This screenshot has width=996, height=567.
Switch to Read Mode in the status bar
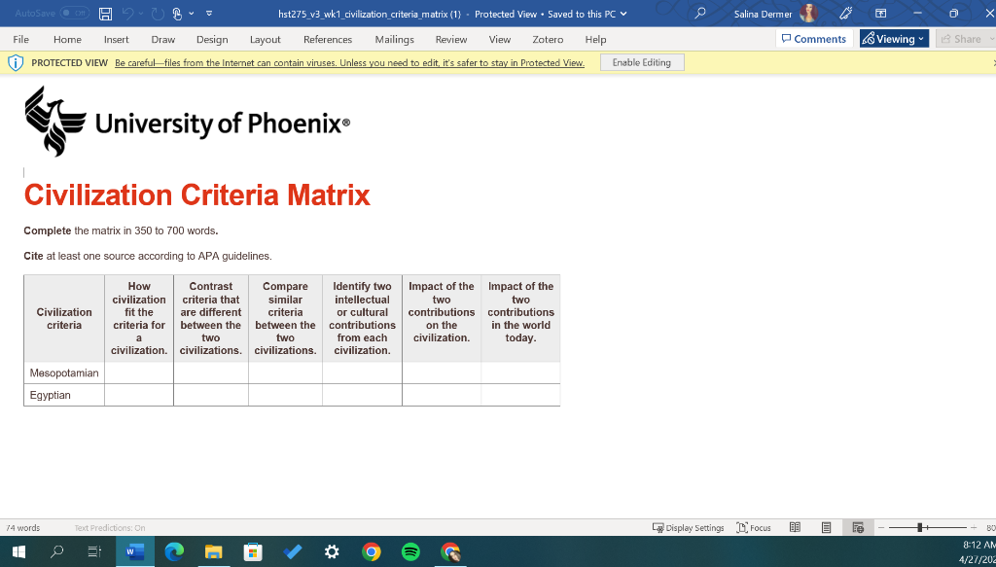(796, 527)
